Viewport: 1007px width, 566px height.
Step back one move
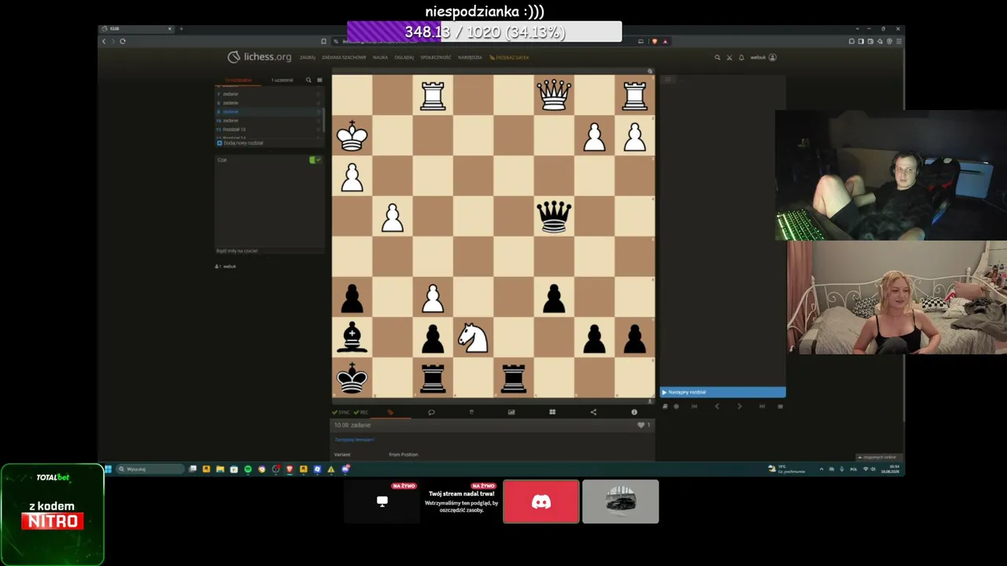pyautogui.click(x=717, y=406)
